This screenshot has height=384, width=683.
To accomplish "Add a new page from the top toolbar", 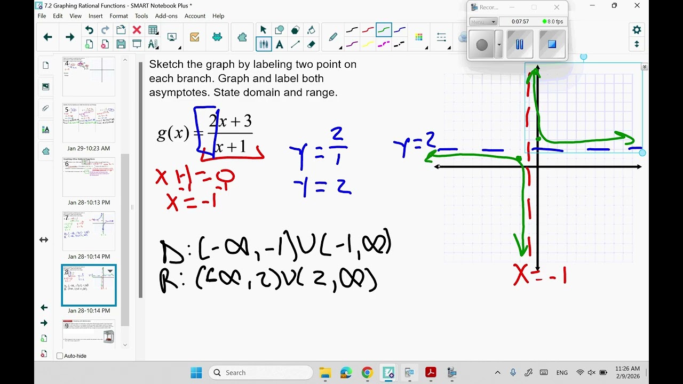I will pos(89,44).
